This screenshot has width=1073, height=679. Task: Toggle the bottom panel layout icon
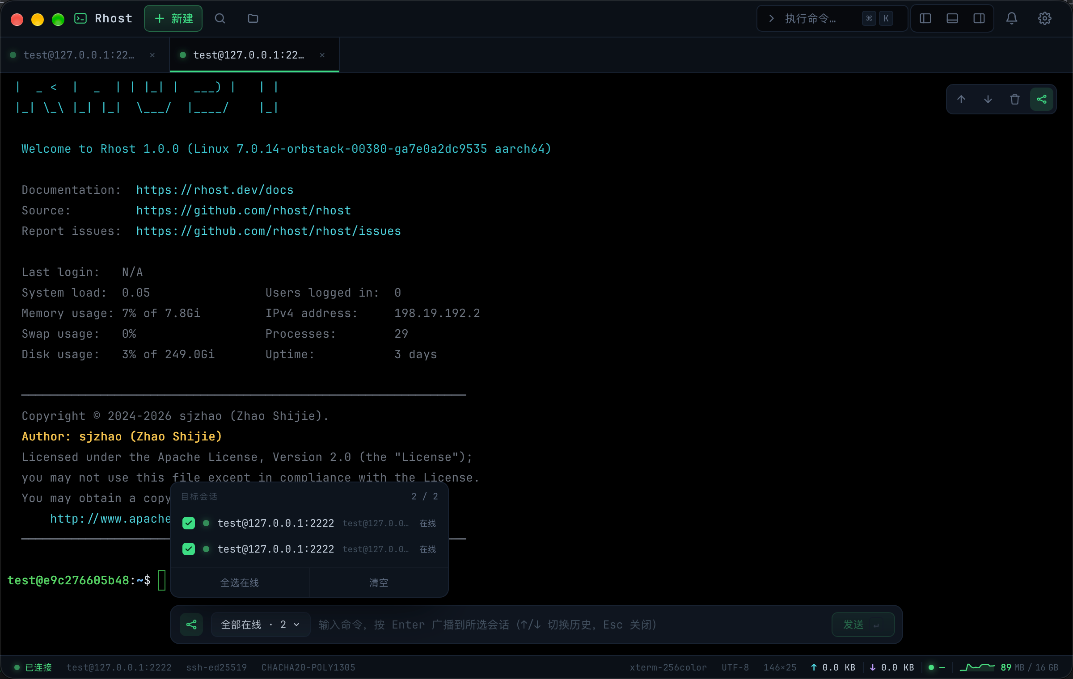click(x=952, y=18)
